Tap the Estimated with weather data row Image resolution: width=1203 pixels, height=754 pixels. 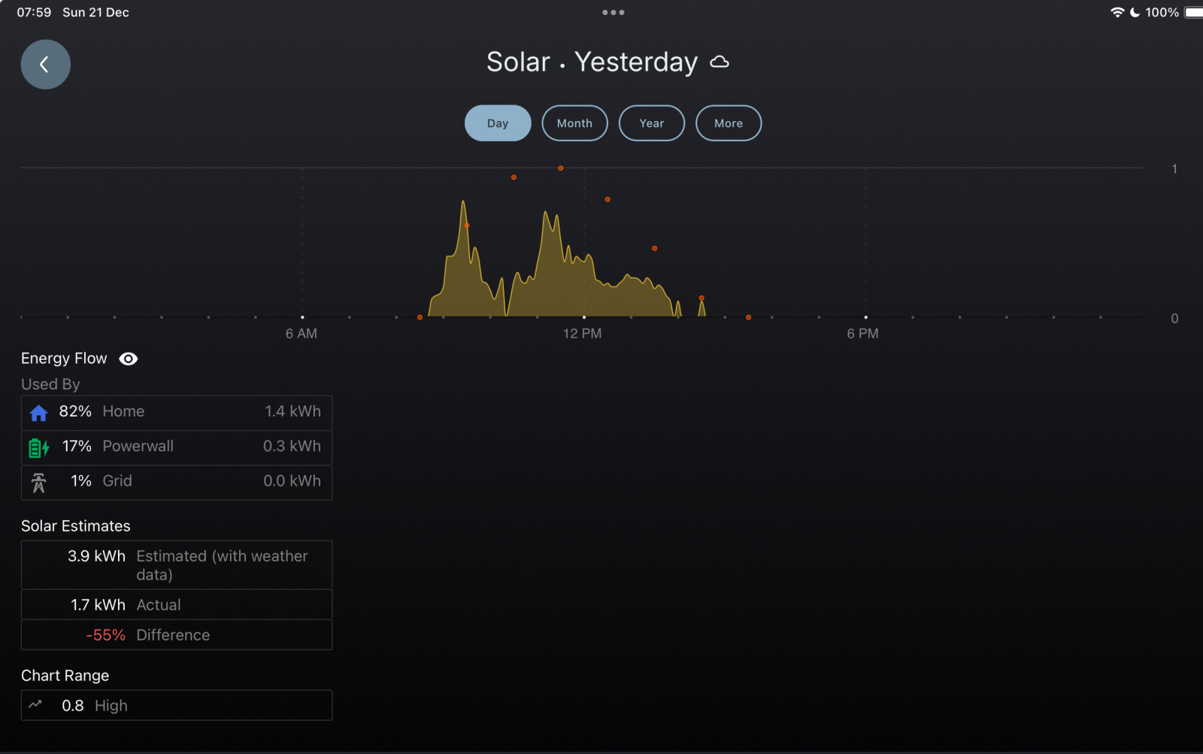pyautogui.click(x=177, y=565)
